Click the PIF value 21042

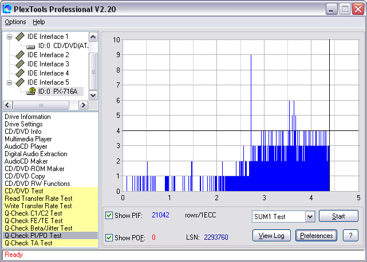pos(160,215)
